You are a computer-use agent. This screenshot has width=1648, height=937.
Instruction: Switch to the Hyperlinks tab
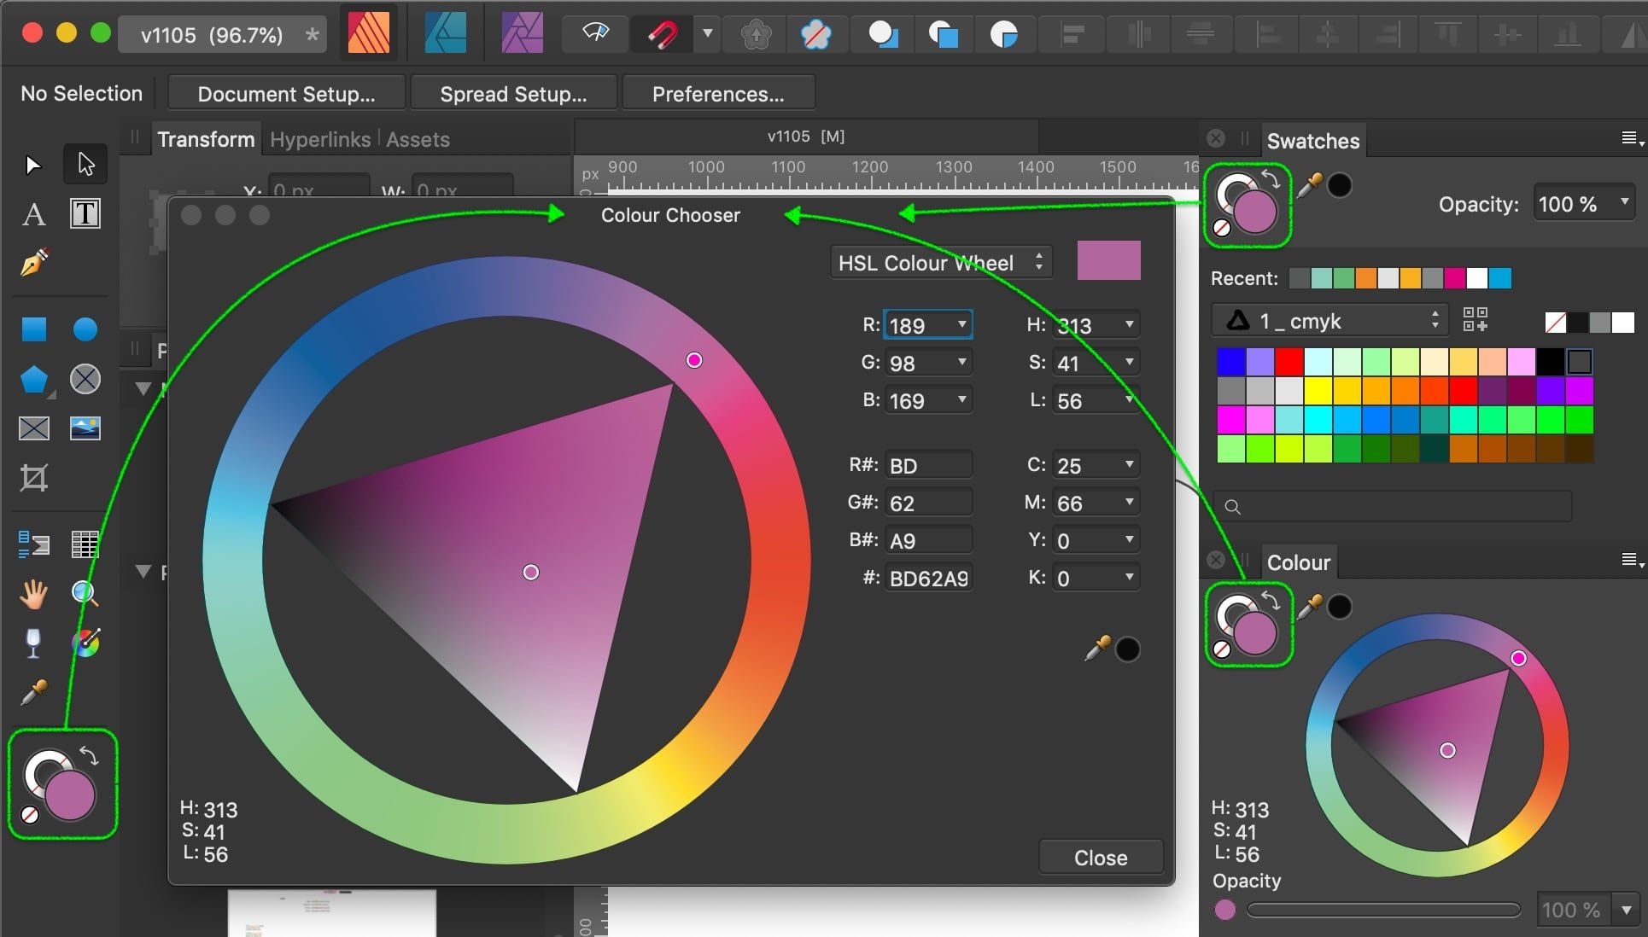318,139
